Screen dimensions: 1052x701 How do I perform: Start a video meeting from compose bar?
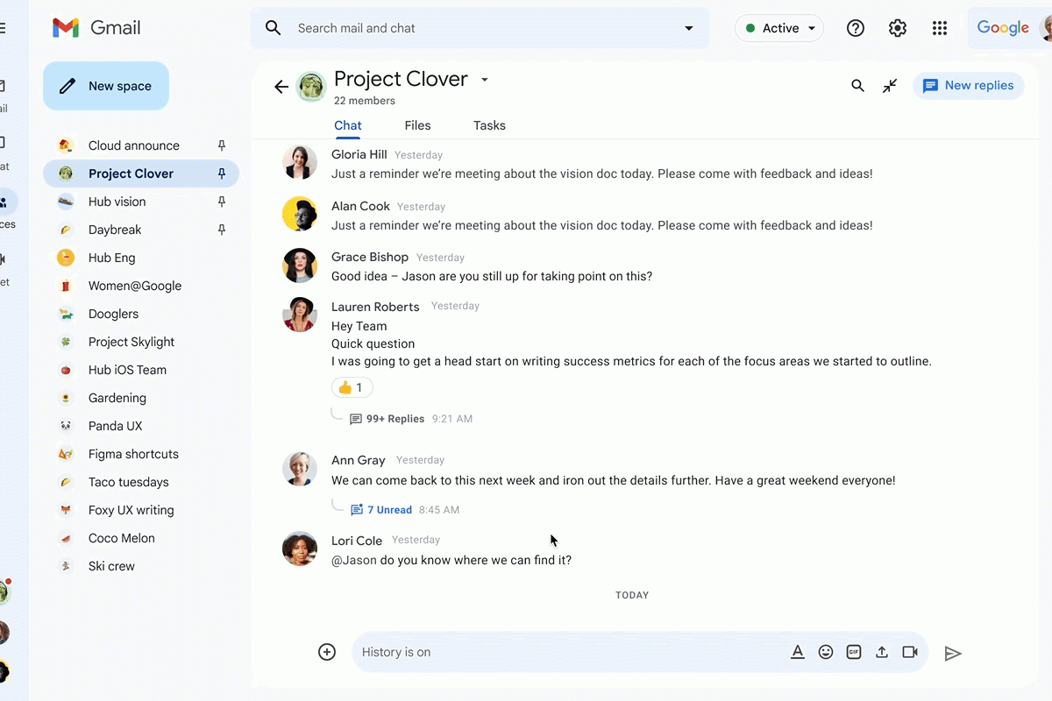[x=910, y=652]
